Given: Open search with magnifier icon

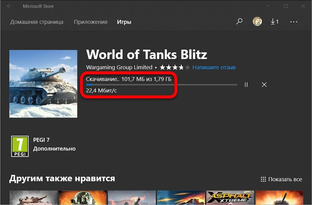Looking at the screenshot, I should coord(239,21).
